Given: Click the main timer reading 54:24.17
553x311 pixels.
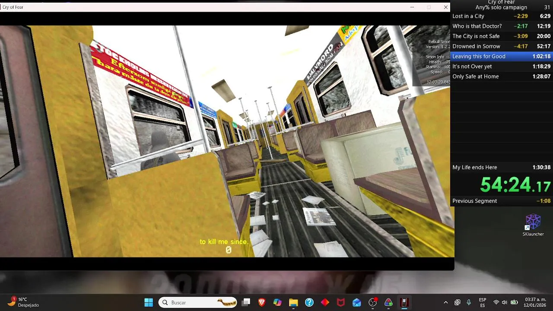Looking at the screenshot, I should click(x=515, y=185).
